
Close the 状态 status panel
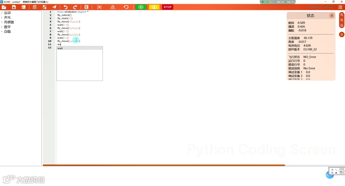click(332, 16)
